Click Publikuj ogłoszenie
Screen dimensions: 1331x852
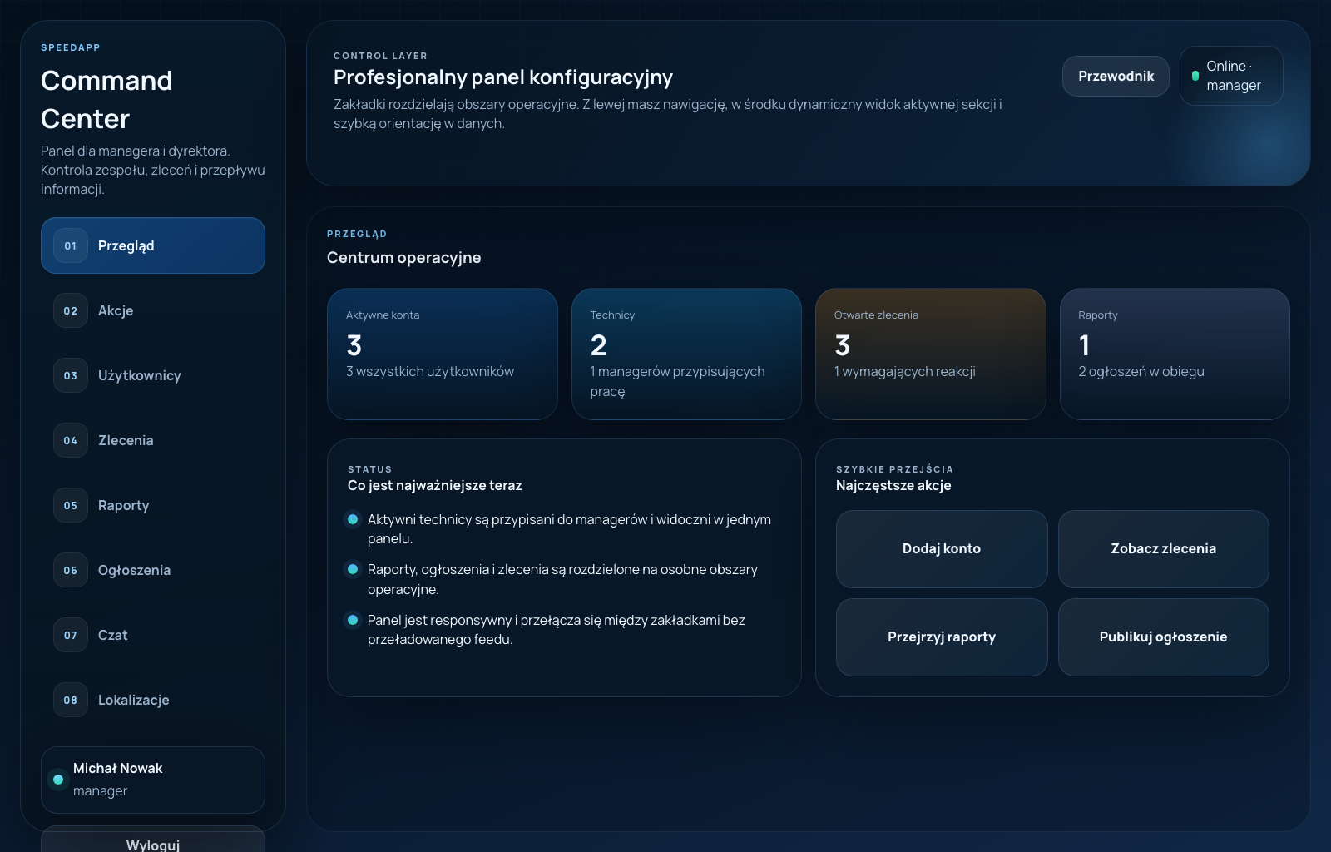pos(1163,637)
